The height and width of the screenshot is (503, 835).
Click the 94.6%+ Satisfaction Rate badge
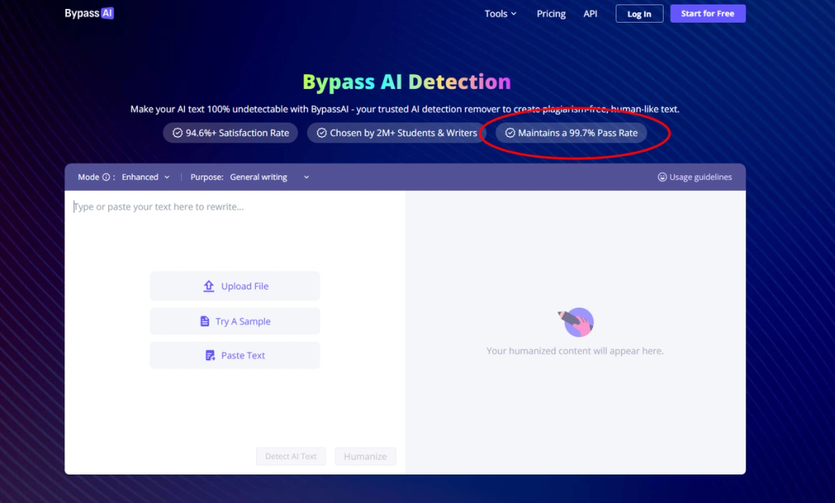click(231, 133)
